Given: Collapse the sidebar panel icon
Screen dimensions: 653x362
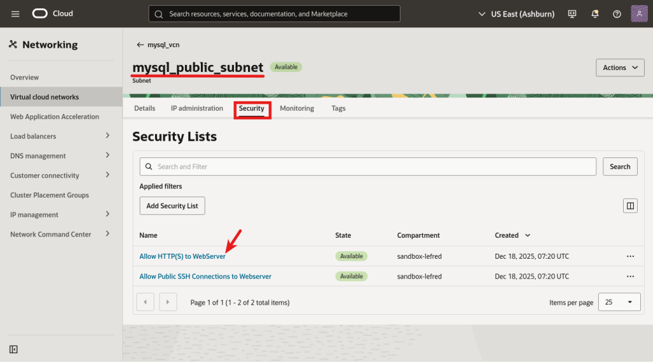Looking at the screenshot, I should 13,349.
